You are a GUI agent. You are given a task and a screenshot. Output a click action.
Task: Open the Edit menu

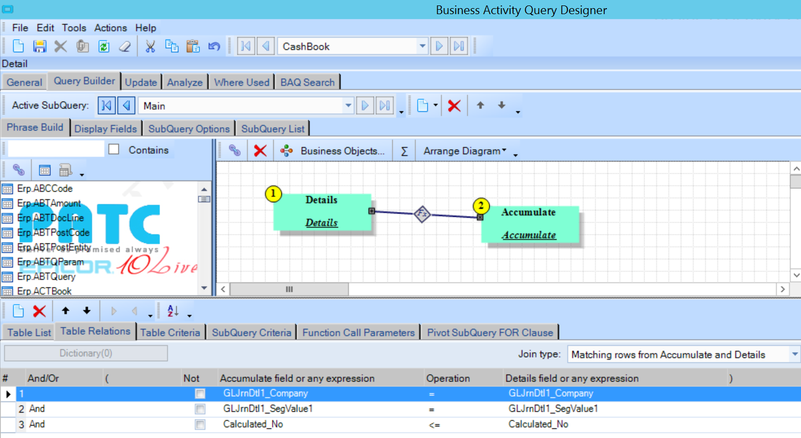pyautogui.click(x=46, y=28)
